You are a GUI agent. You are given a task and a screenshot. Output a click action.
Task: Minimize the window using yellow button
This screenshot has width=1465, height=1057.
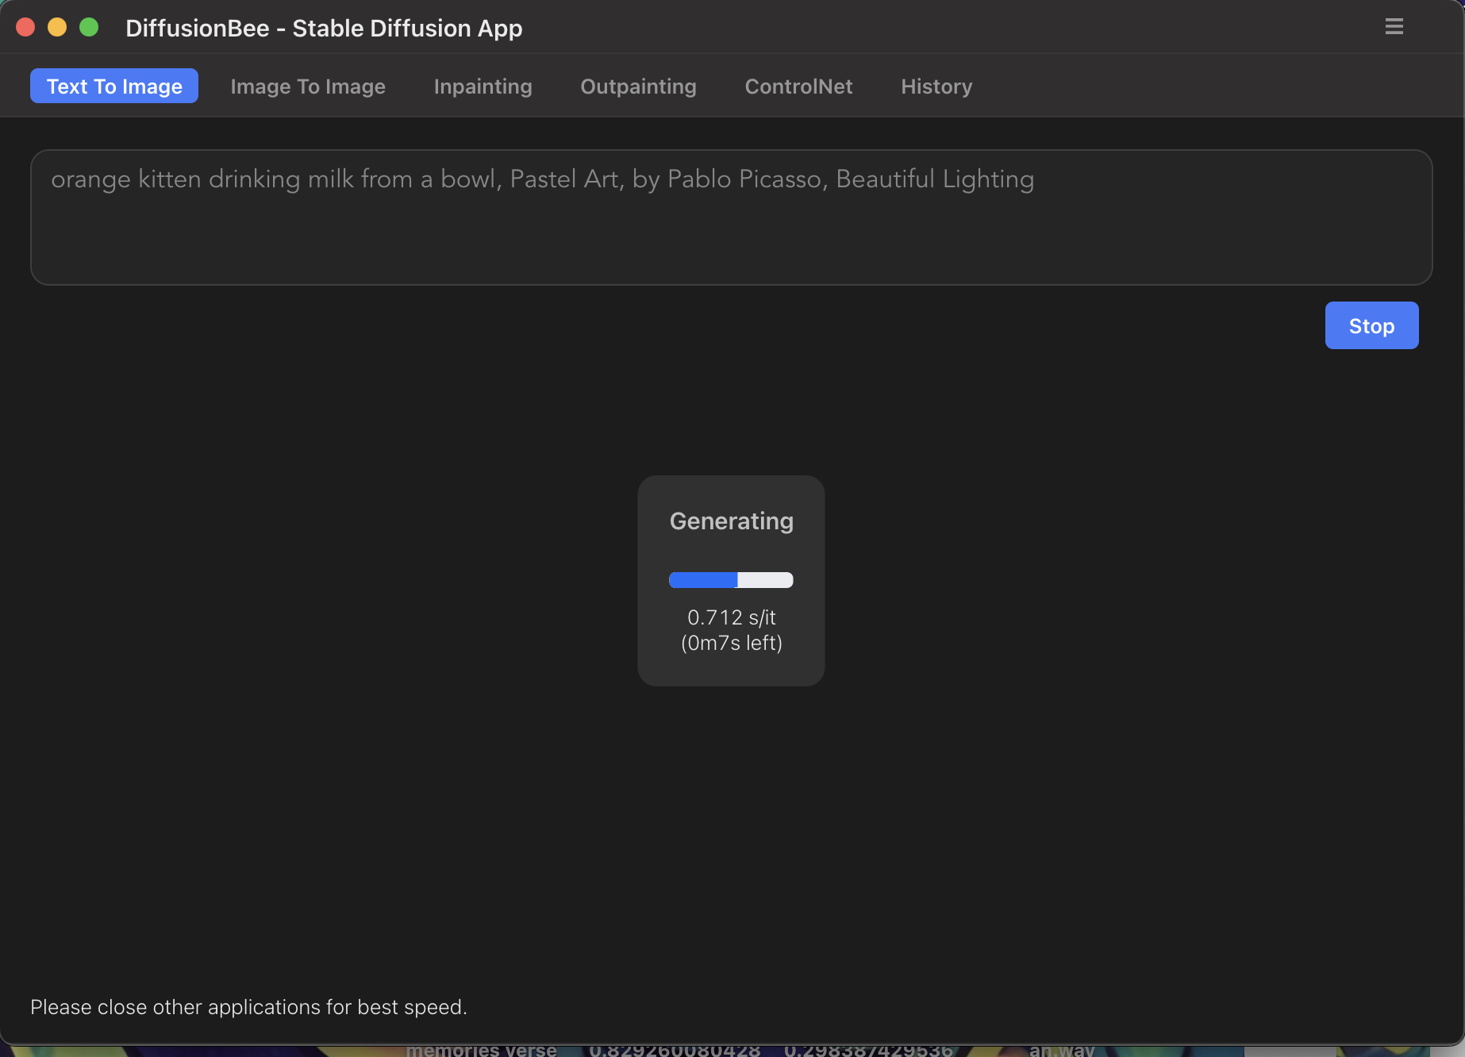click(x=57, y=27)
